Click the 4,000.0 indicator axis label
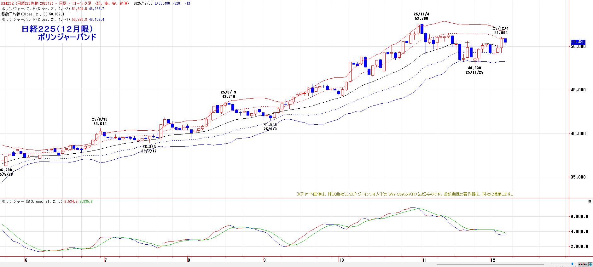The height and width of the screenshot is (267, 593). click(x=579, y=232)
